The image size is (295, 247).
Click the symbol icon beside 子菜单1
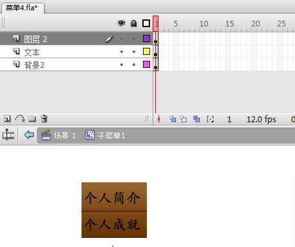tap(90, 135)
